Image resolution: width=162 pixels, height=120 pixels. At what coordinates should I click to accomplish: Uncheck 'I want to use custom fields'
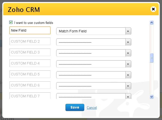pyautogui.click(x=11, y=22)
